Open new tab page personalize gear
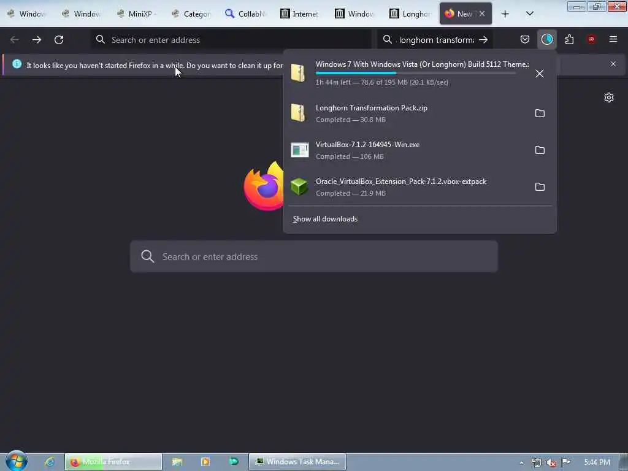Viewport: 628px width, 471px height. coord(609,98)
